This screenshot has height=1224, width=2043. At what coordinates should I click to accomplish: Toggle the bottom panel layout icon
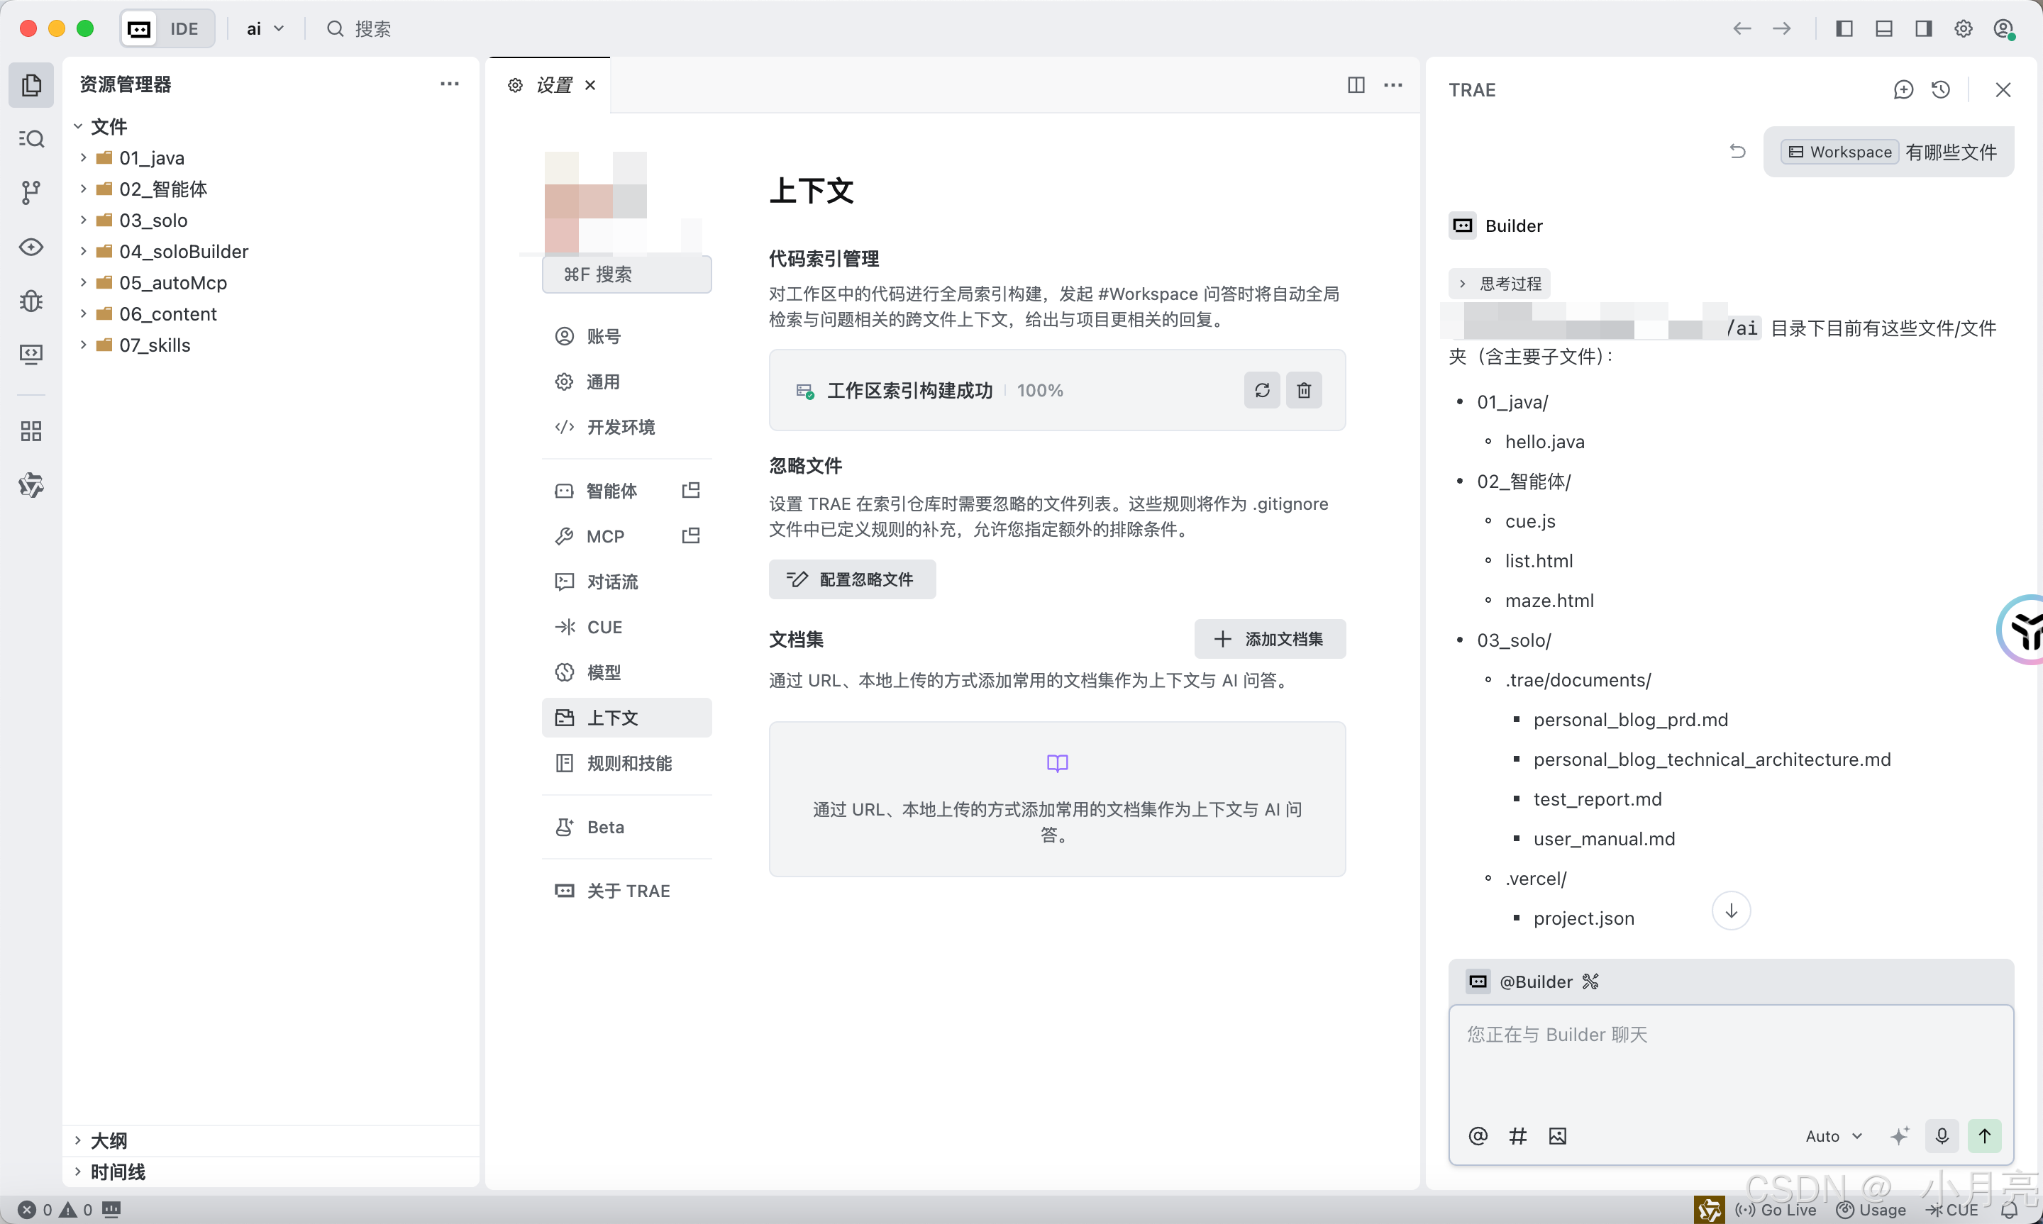tap(1884, 29)
